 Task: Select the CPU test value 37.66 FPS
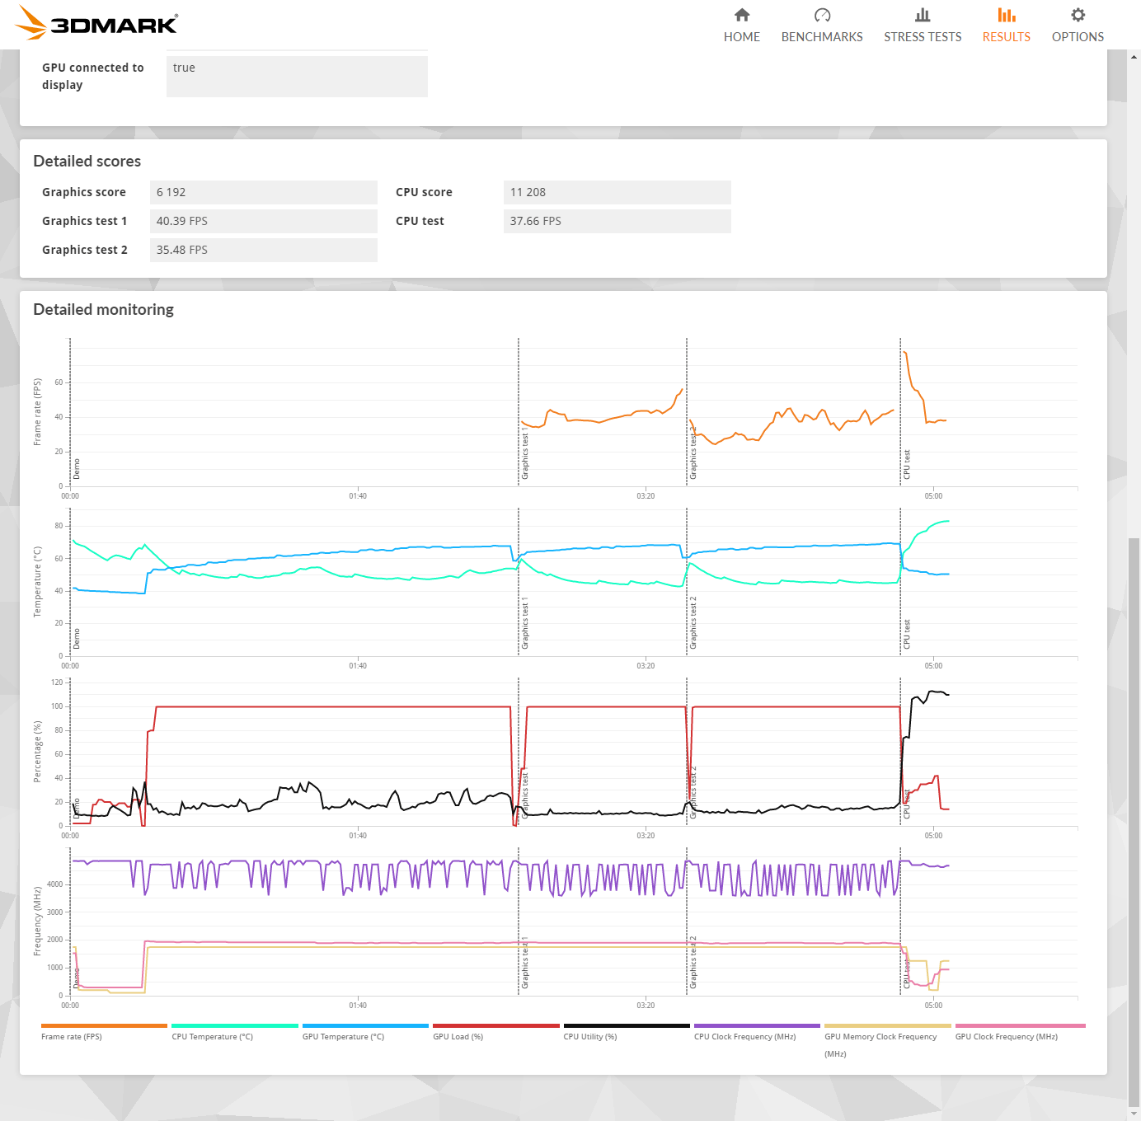(x=617, y=221)
